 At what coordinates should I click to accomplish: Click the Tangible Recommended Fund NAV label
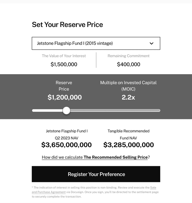(128, 134)
